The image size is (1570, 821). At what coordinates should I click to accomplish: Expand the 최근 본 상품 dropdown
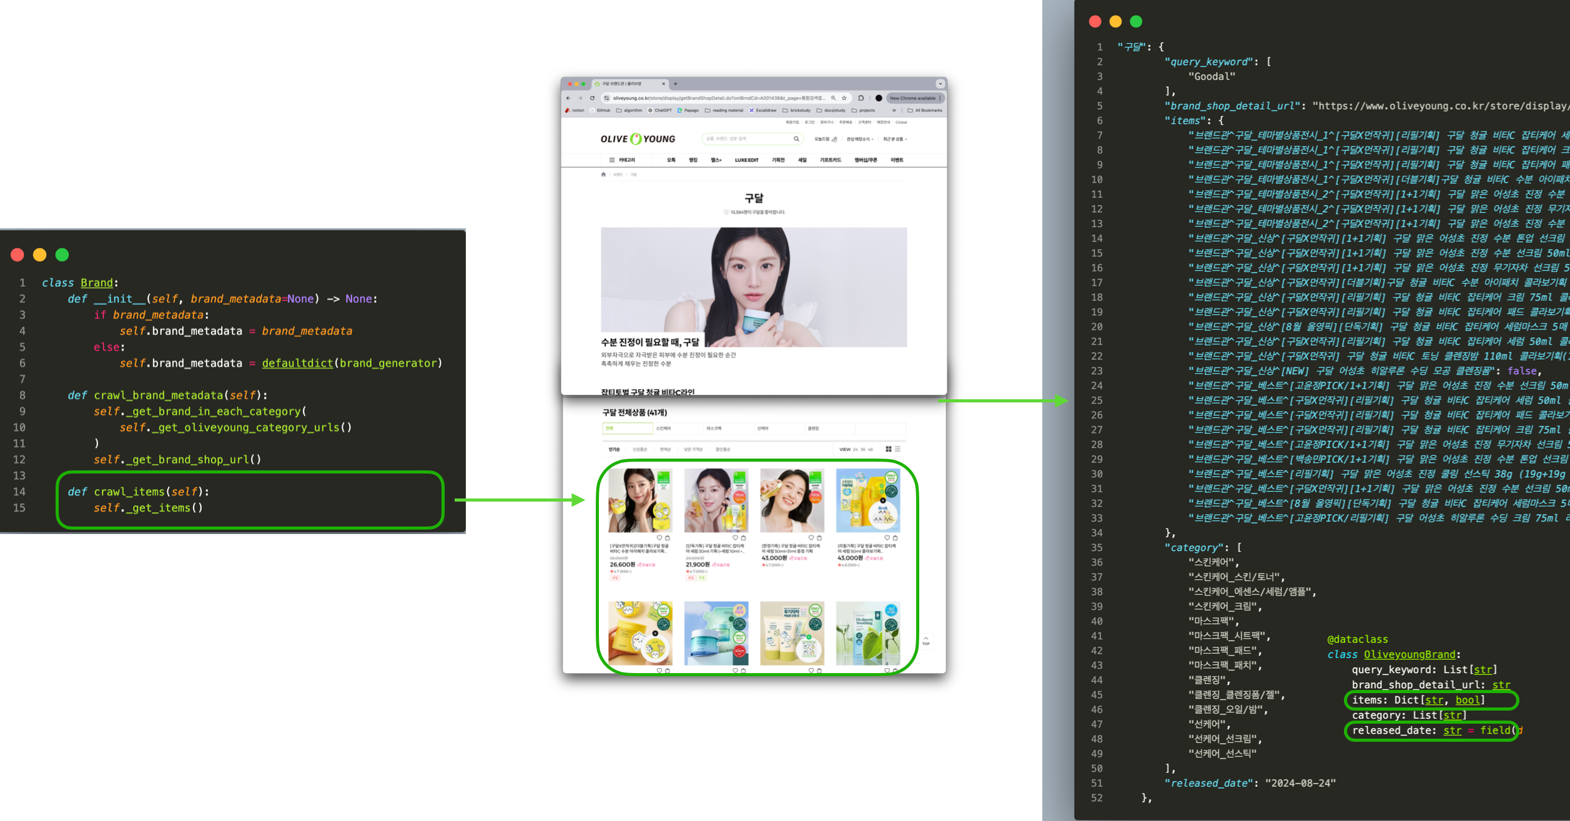tap(895, 139)
